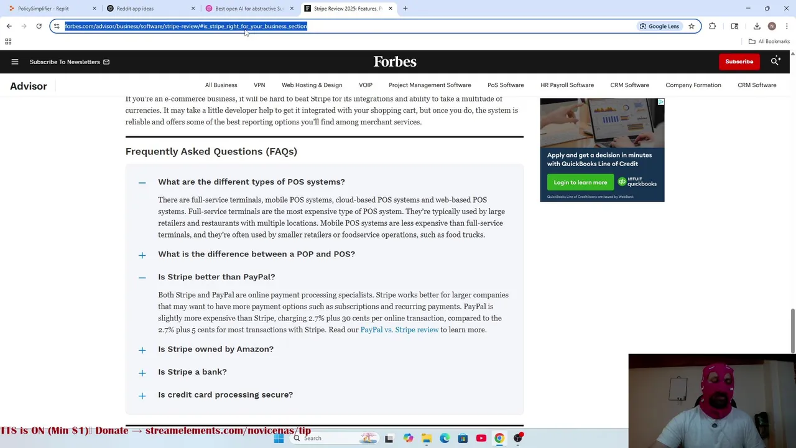Click the Advisor logo link
796x448 pixels.
tap(28, 86)
